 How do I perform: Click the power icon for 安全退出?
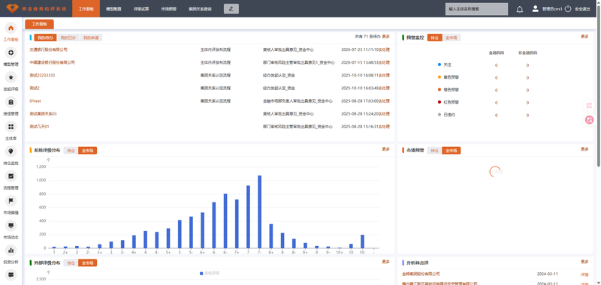pyautogui.click(x=568, y=9)
